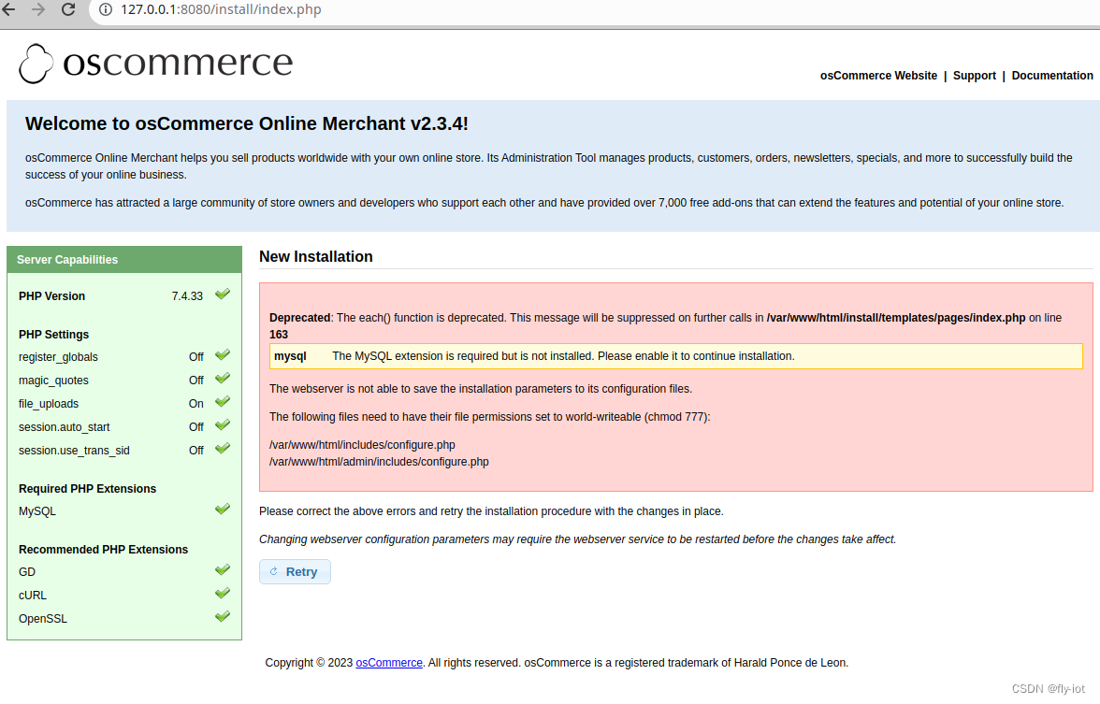Click the magic_quotes setting name
The height and width of the screenshot is (704, 1100).
53,381
